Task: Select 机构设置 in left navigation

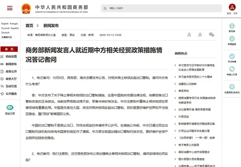Action: pos(11,56)
